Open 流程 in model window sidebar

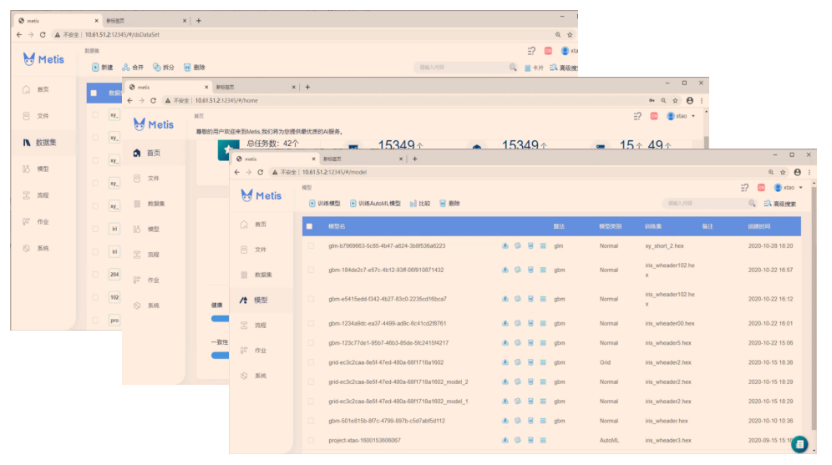(x=261, y=325)
